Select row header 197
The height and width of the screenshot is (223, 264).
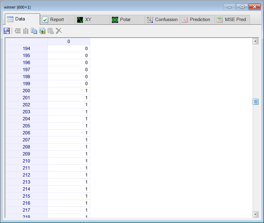(x=26, y=70)
